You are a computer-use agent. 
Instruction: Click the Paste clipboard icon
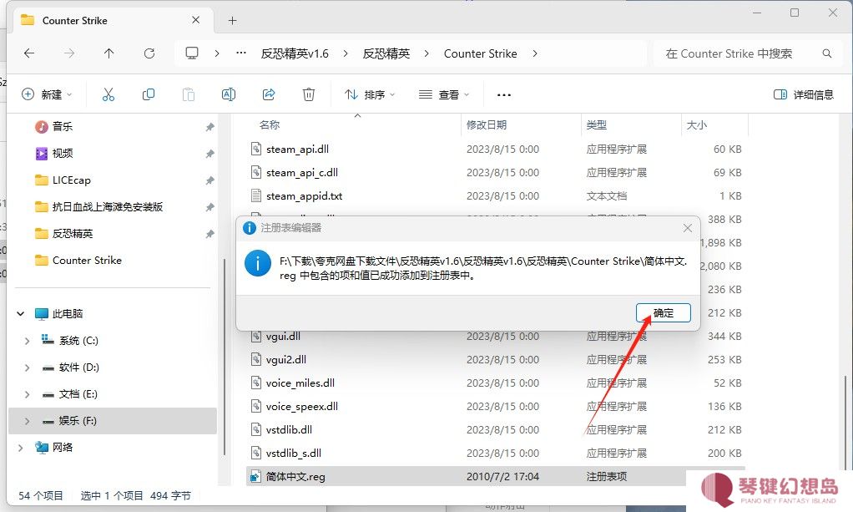click(189, 94)
